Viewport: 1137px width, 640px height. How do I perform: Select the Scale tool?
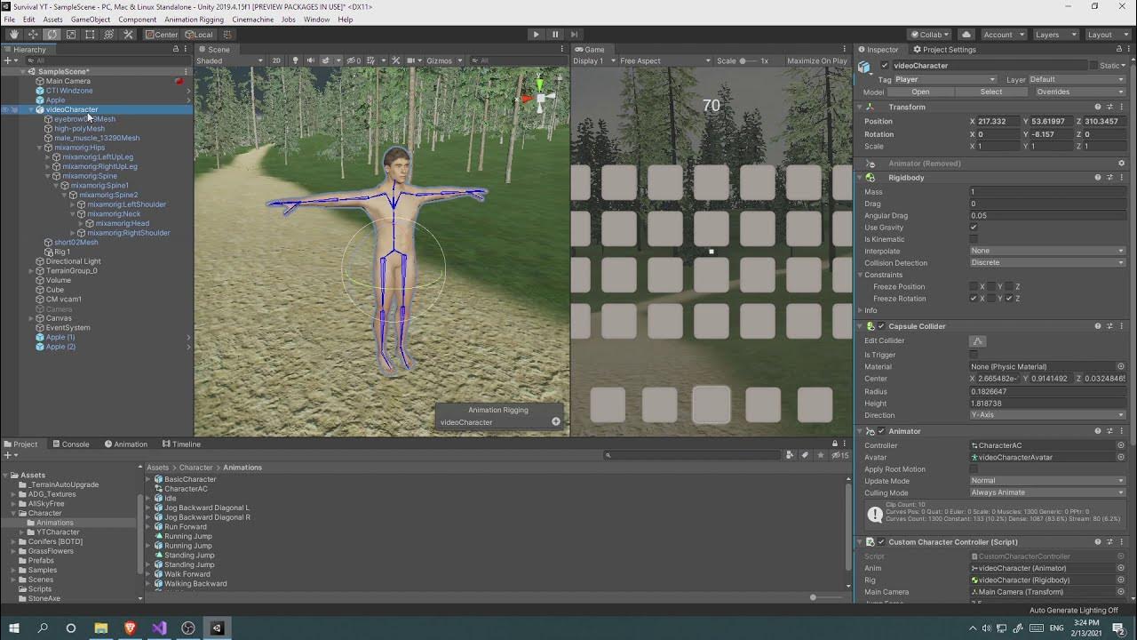click(71, 35)
